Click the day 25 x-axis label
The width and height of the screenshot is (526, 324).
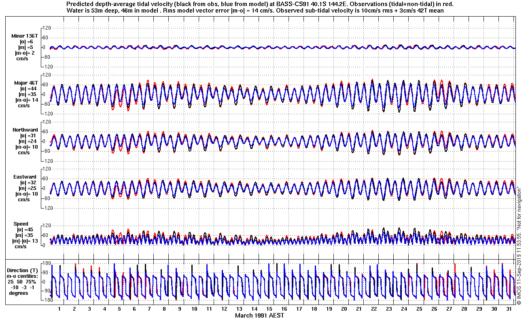[419, 309]
